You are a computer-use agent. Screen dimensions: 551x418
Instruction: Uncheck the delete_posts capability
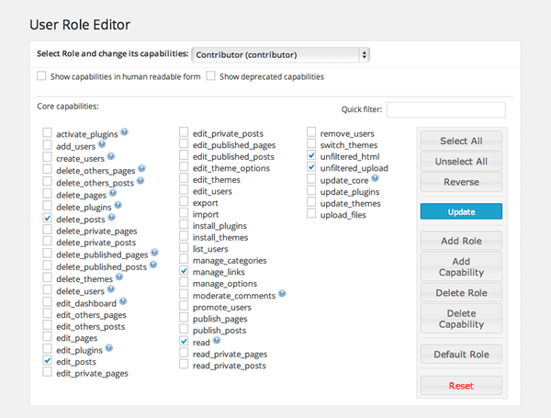(48, 218)
